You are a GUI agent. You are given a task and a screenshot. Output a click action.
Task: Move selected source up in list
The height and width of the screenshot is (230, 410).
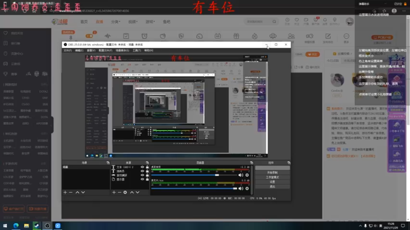click(132, 193)
